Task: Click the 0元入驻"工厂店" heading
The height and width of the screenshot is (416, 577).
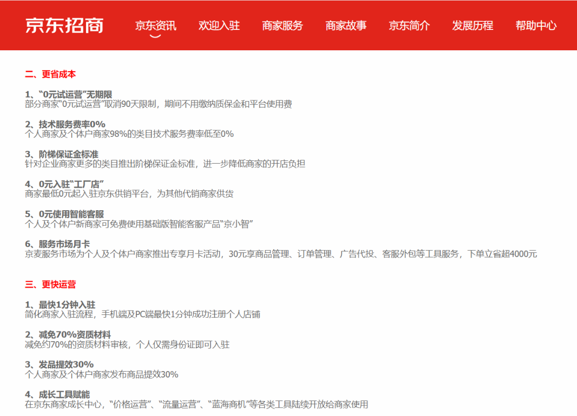Action: (64, 184)
